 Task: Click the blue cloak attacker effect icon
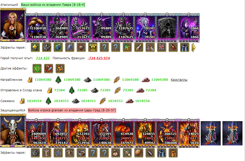tap(185, 47)
